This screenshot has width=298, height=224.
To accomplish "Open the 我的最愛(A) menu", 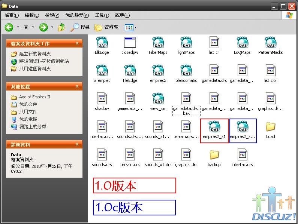I will (x=77, y=15).
